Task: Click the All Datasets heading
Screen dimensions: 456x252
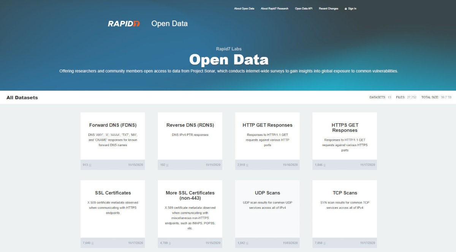Action: click(x=22, y=98)
